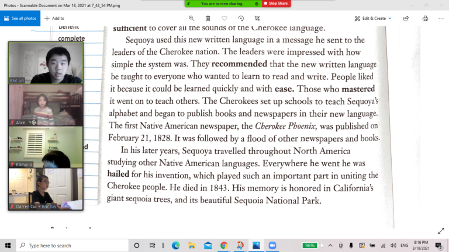Select Eric Lin's video thumbnail

pyautogui.click(x=46, y=63)
